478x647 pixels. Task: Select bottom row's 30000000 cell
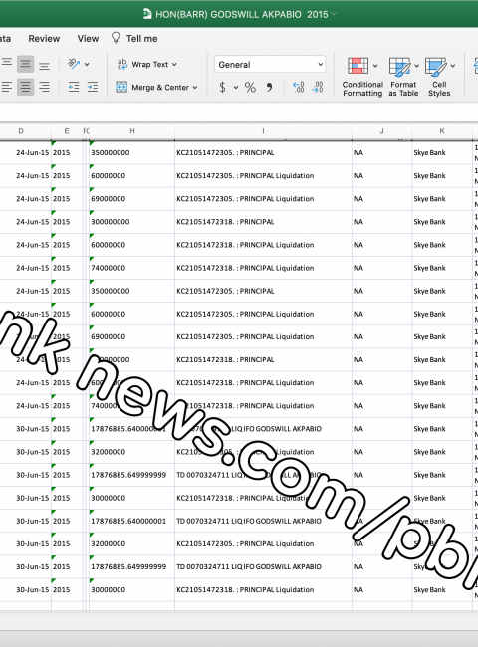coord(131,589)
